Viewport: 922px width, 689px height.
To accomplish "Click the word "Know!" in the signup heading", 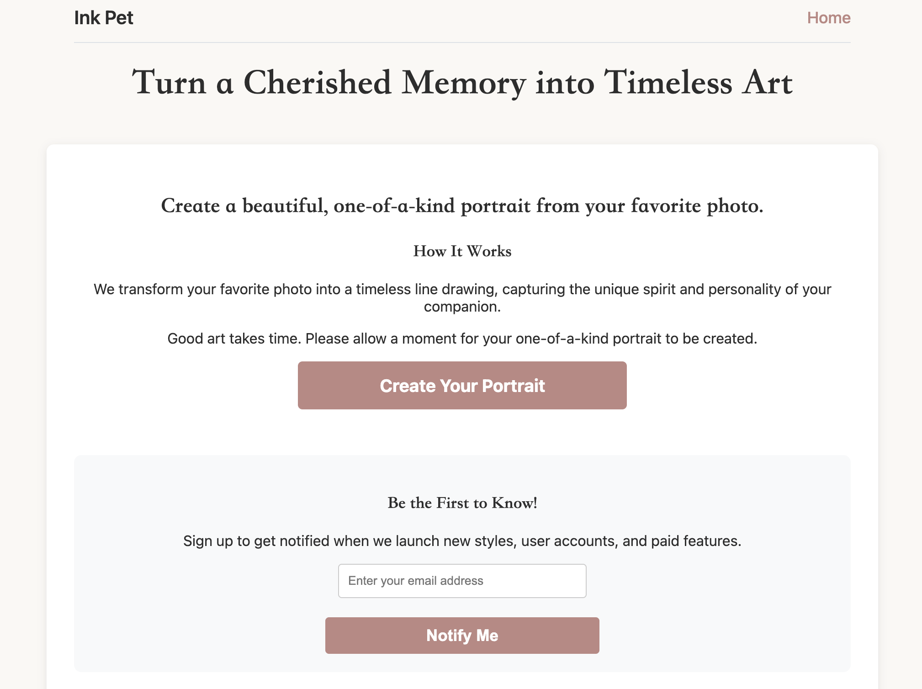I will click(514, 503).
